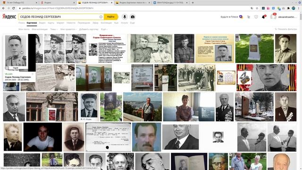The height and width of the screenshot is (170, 302).
Task: Switch to the 'Яндекс' browser tab
Action: 58,3
